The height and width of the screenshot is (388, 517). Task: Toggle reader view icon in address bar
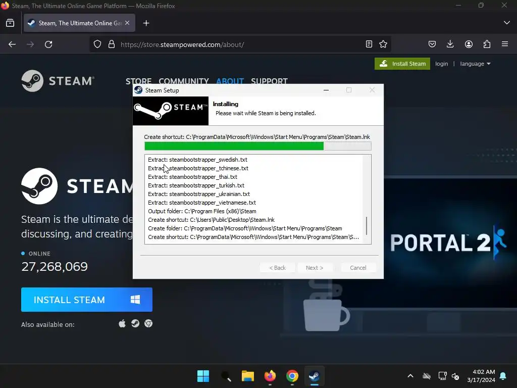click(x=369, y=44)
